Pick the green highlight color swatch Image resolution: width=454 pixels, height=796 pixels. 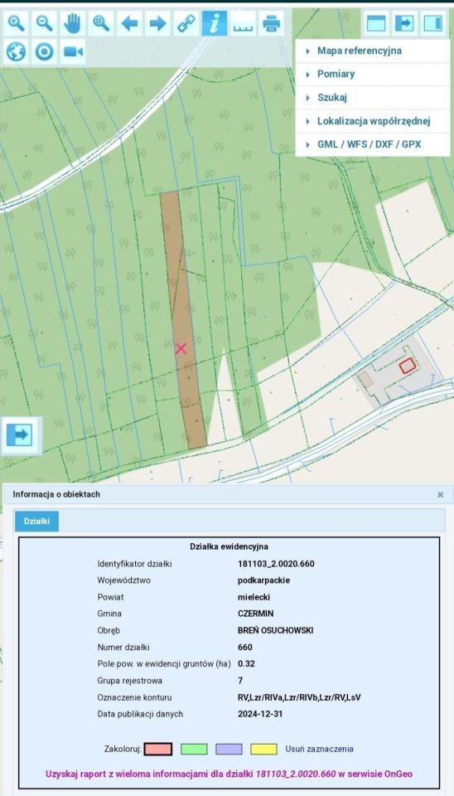coord(194,750)
